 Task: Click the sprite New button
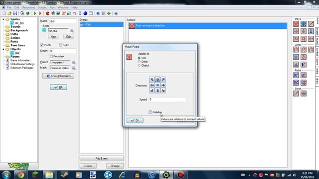[53, 37]
